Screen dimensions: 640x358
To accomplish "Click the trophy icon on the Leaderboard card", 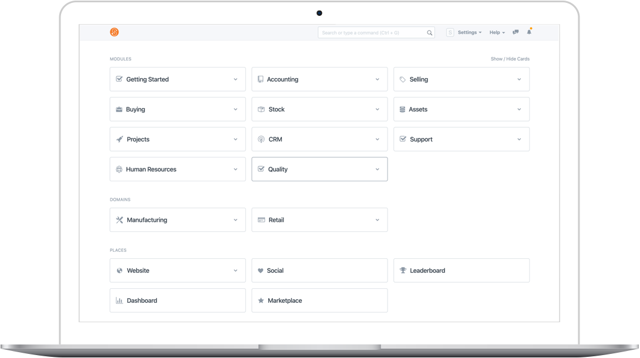I will (x=402, y=270).
